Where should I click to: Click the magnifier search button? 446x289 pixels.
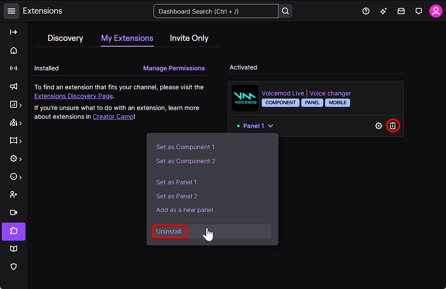285,11
